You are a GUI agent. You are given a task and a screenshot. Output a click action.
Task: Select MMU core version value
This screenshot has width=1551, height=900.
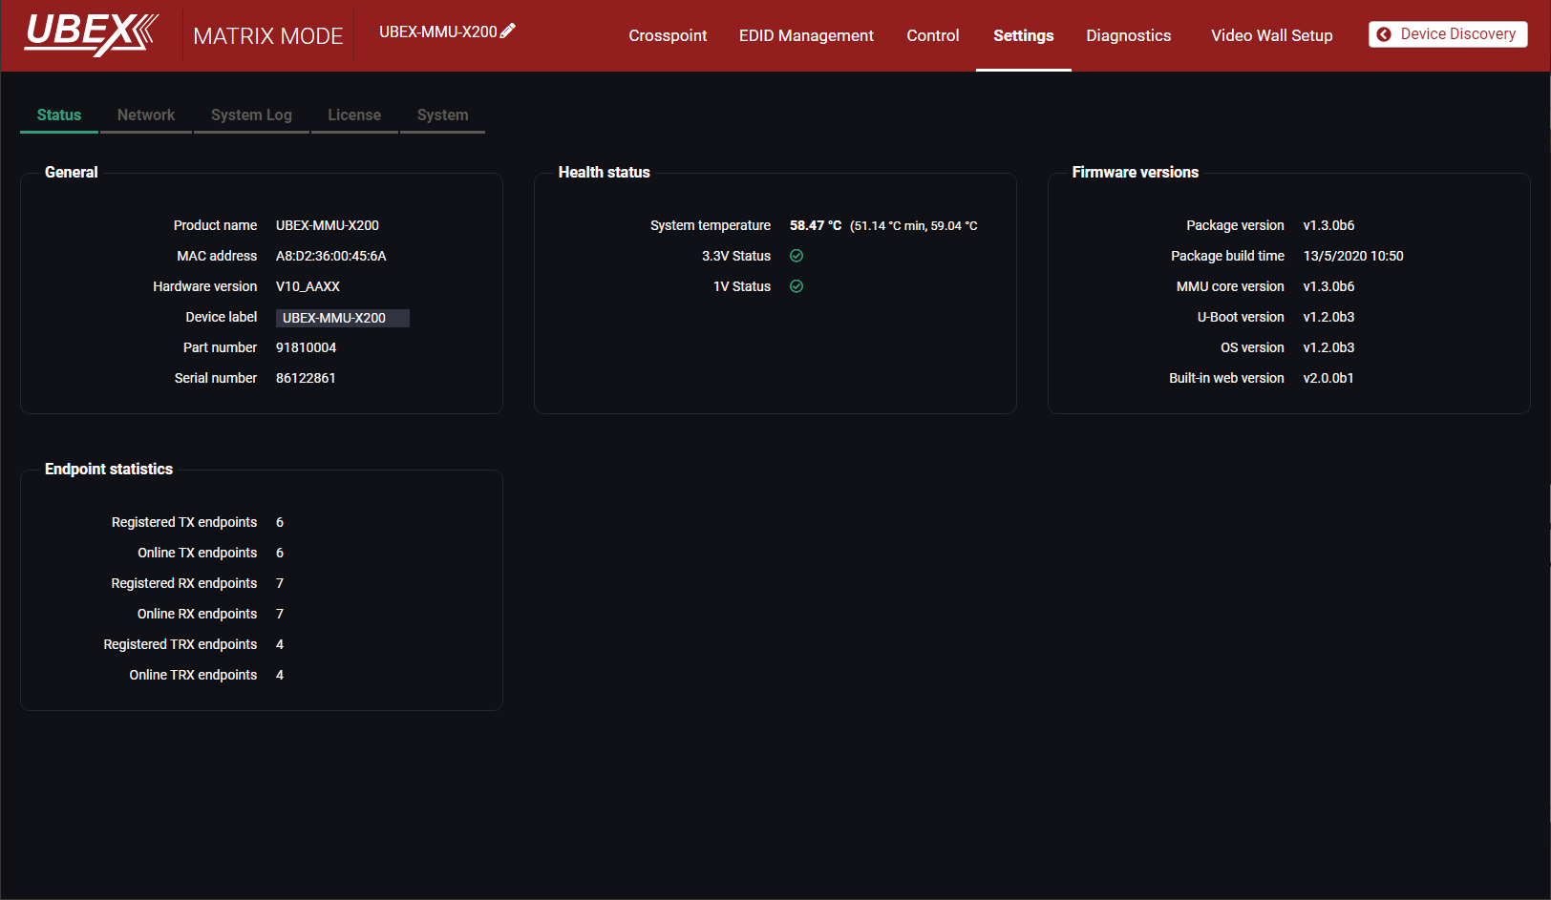pos(1328,286)
